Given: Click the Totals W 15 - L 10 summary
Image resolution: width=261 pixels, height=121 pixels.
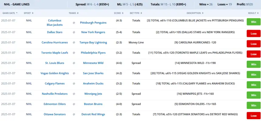Looking at the screenshot, I should (168, 5).
